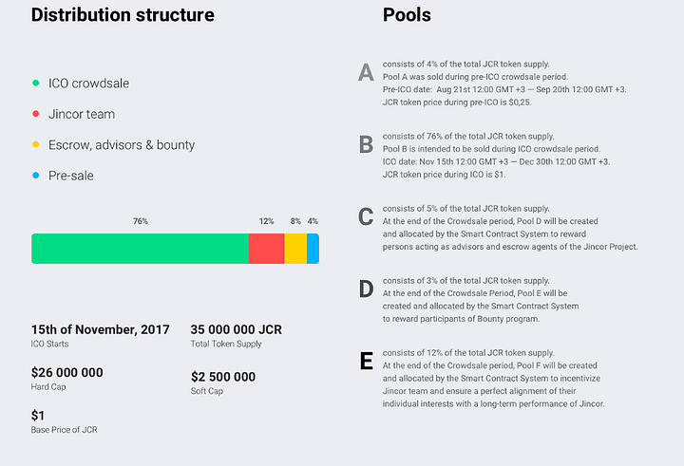Click the red Jincor team legend dot
The image size is (684, 466).
36,114
